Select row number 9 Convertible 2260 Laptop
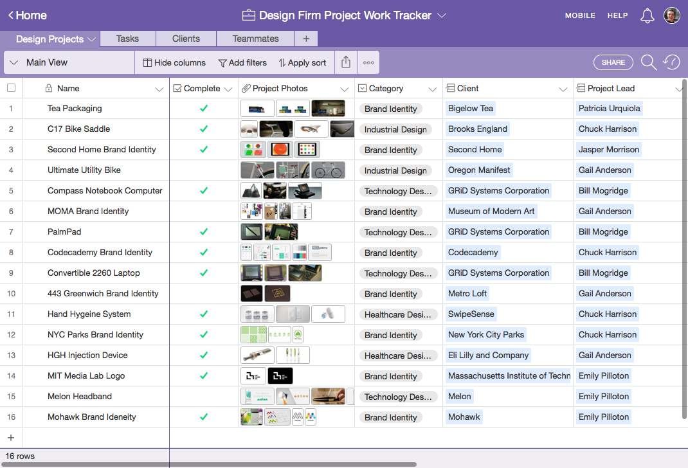Viewport: 688px width, 468px height. (x=11, y=273)
